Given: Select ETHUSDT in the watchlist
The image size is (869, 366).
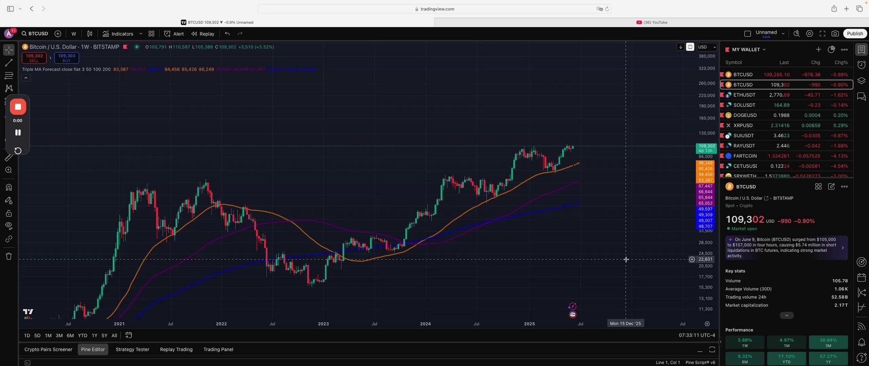Looking at the screenshot, I should [x=786, y=95].
